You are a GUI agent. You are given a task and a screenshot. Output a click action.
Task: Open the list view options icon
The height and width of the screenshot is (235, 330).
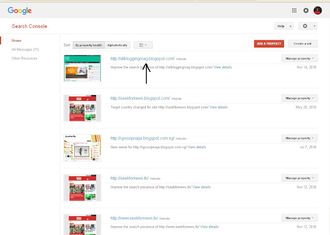[143, 45]
